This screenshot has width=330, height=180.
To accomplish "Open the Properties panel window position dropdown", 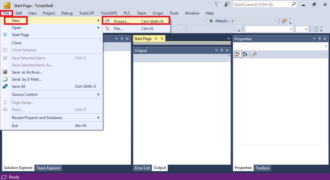I will click(x=314, y=39).
